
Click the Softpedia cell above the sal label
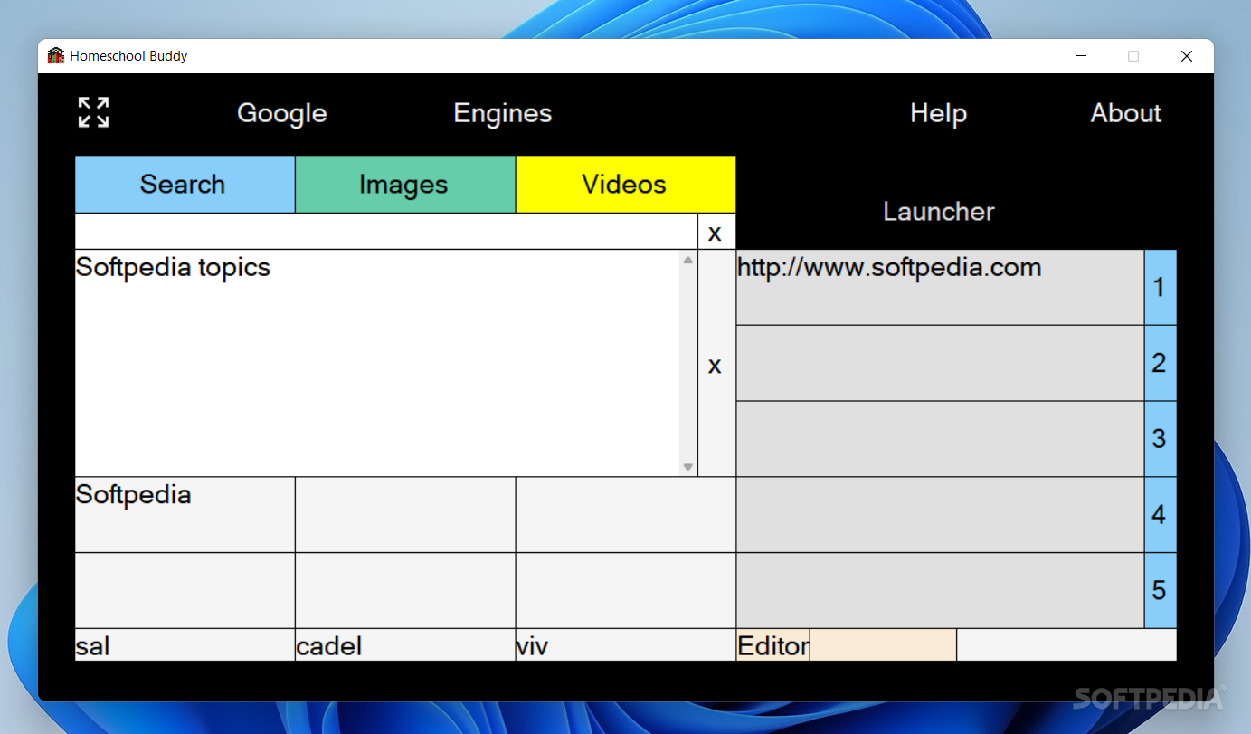[185, 515]
